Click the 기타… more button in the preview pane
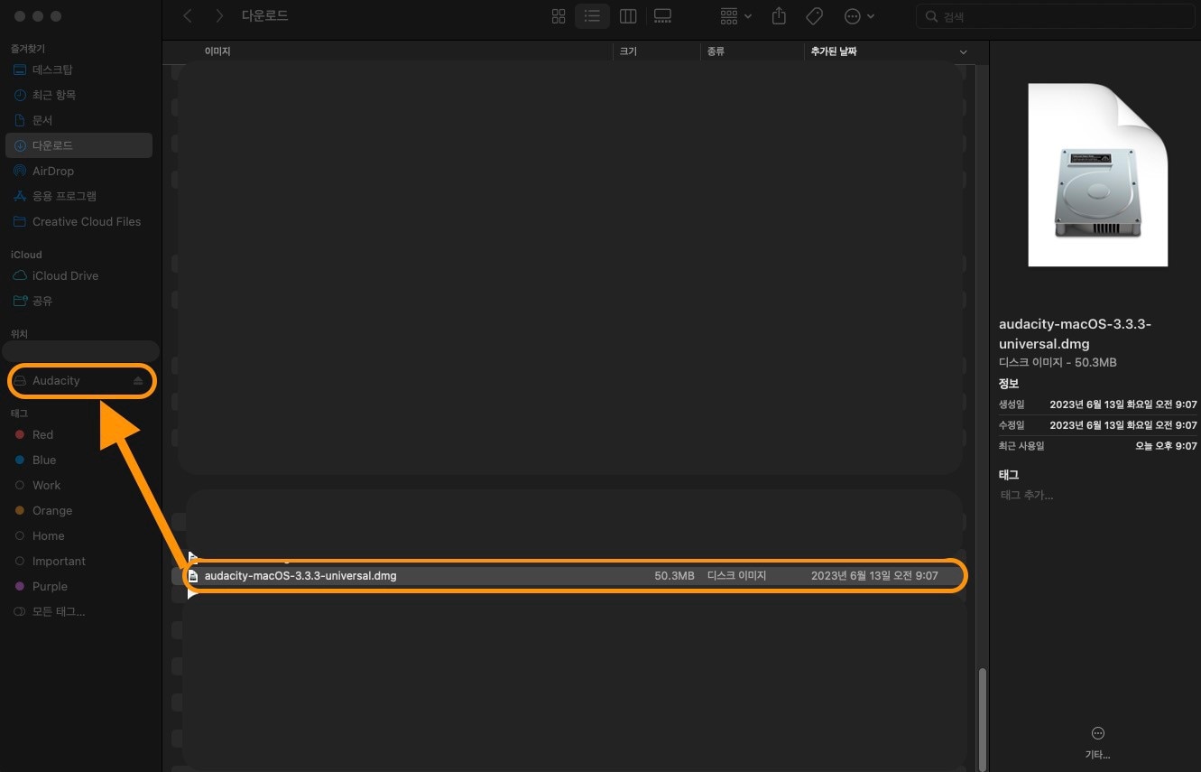This screenshot has height=772, width=1201. coord(1098,741)
